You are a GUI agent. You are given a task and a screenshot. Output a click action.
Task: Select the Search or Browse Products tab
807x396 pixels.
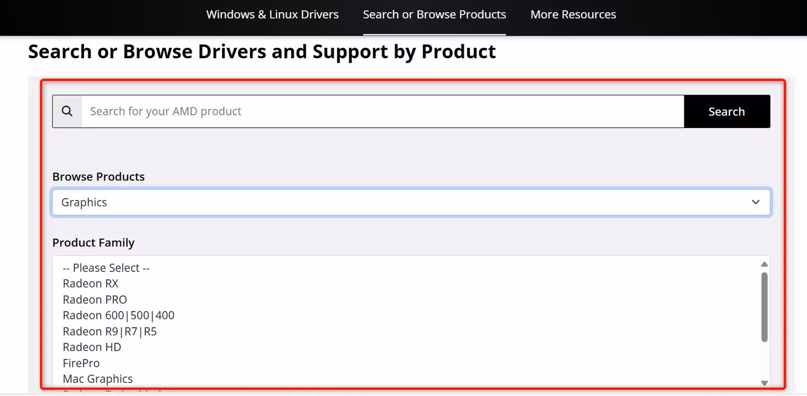434,15
